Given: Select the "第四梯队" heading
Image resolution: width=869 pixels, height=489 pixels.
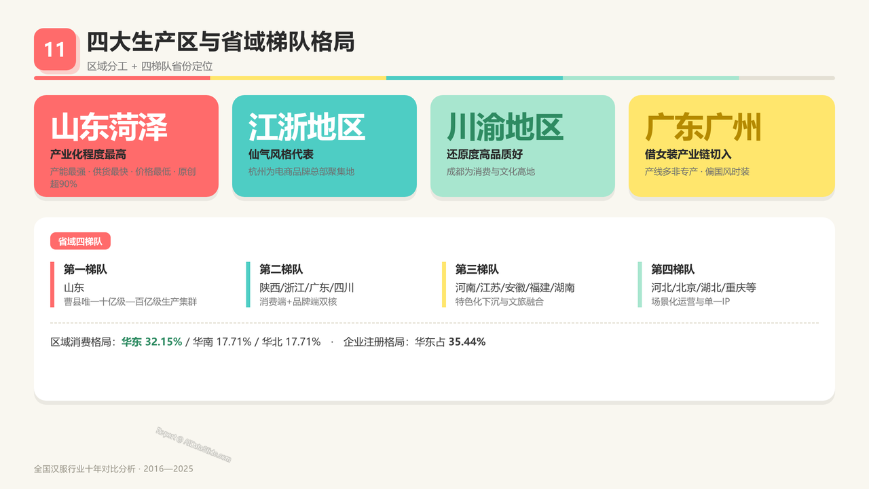Looking at the screenshot, I should [673, 270].
